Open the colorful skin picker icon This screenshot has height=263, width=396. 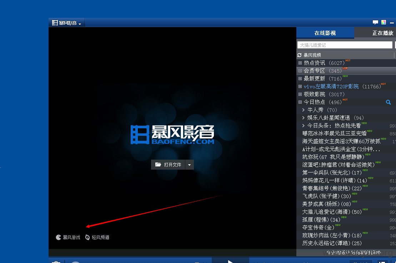pos(384,22)
